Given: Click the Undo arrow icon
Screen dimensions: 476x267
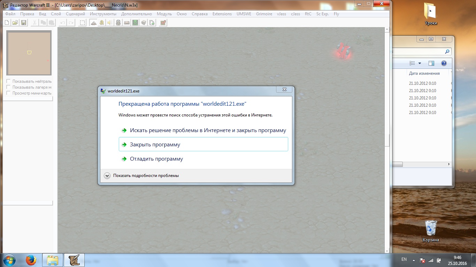Looking at the screenshot, I should tap(62, 23).
